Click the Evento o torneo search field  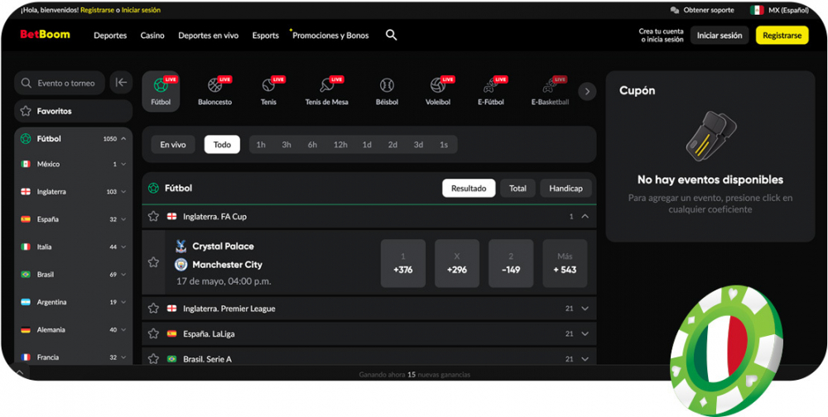point(60,83)
